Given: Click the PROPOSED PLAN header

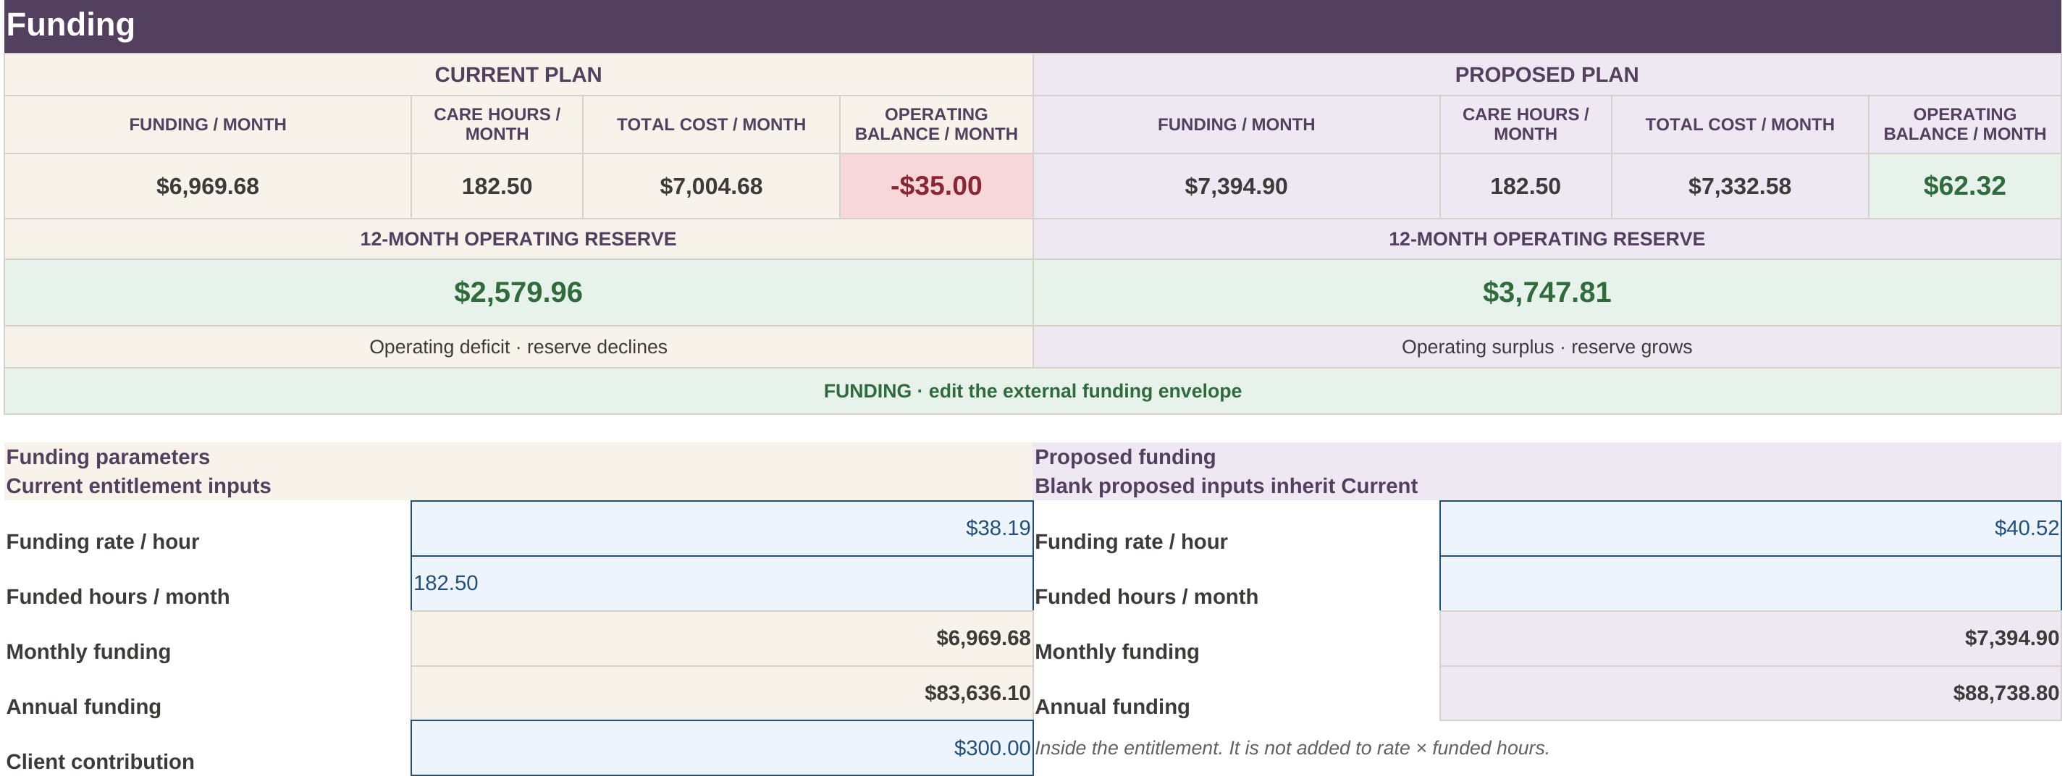Looking at the screenshot, I should coord(1547,75).
